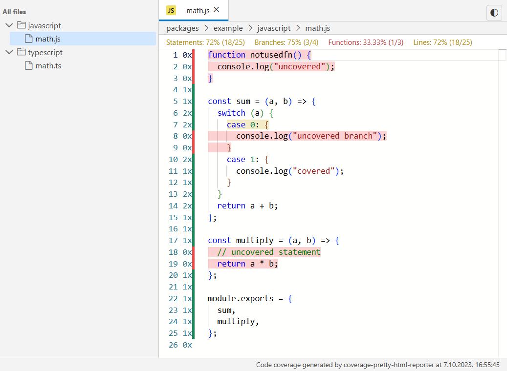Click 'return a * b;' line

[x=248, y=264]
